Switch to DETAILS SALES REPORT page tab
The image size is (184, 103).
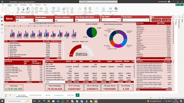point(35,95)
